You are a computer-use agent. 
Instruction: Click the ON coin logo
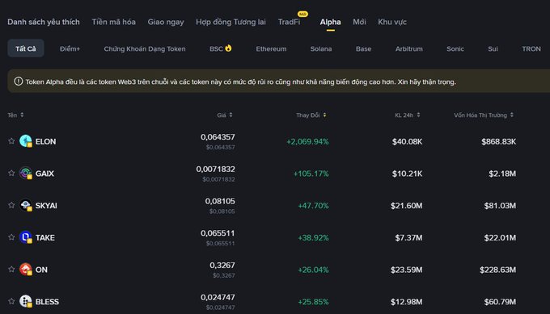point(26,269)
